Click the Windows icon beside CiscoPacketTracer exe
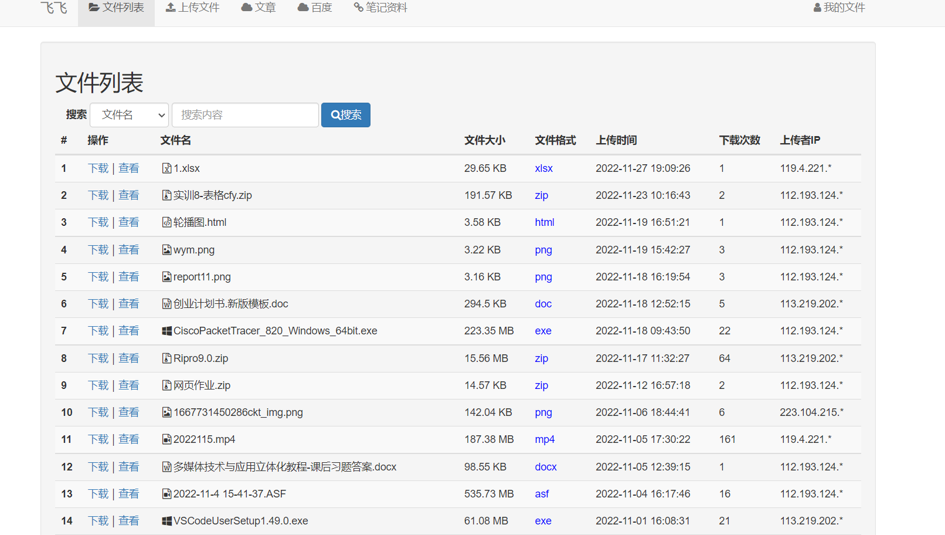Screen dimensions: 945x535 pos(166,331)
